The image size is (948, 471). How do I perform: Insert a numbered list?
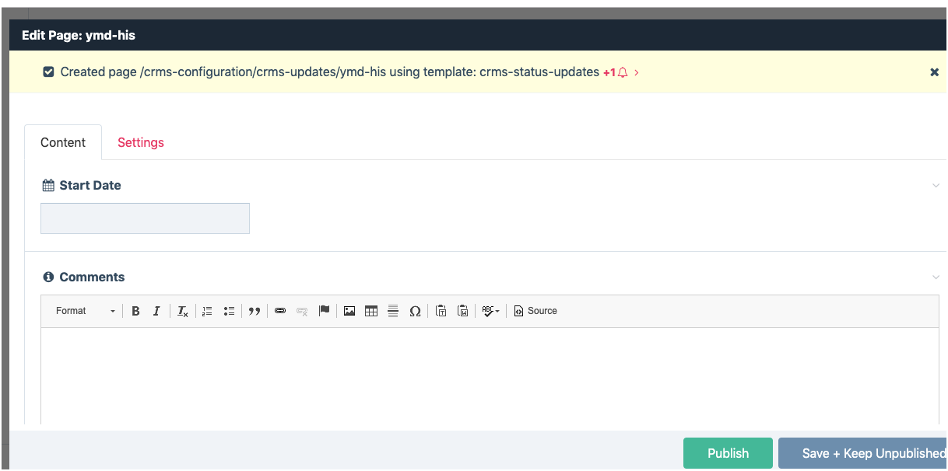[207, 311]
